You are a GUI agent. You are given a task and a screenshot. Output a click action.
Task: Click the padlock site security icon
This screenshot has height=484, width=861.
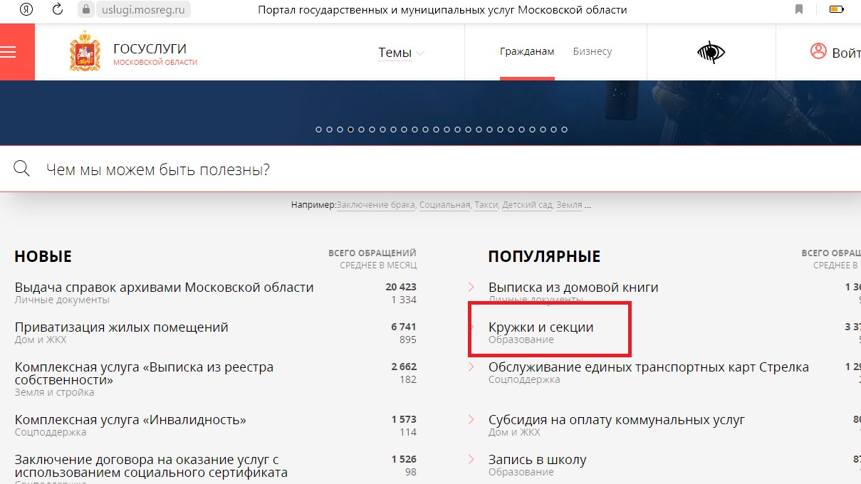(86, 10)
